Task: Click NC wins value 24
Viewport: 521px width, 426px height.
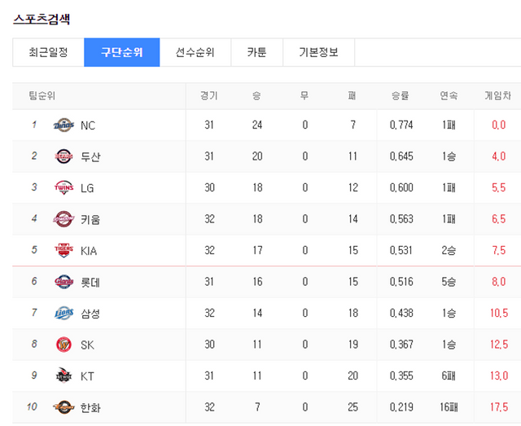Action: [257, 125]
